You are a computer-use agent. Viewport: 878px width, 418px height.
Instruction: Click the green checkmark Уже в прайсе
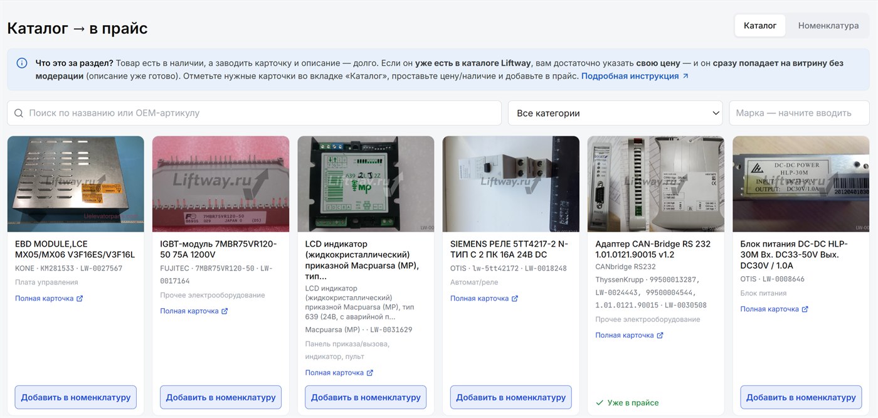point(600,402)
